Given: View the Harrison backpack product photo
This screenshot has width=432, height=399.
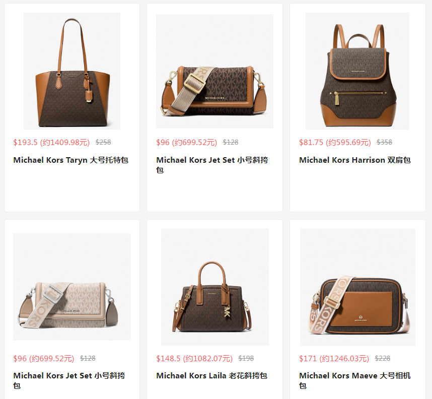Looking at the screenshot, I should tap(357, 71).
